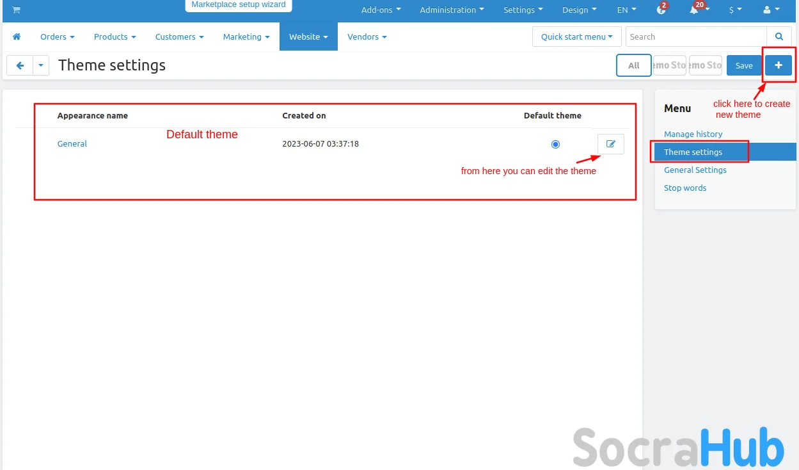Click the Appearance name column header
This screenshot has width=799, height=470.
(93, 116)
